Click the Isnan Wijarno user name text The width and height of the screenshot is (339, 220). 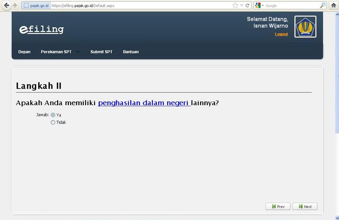271,26
